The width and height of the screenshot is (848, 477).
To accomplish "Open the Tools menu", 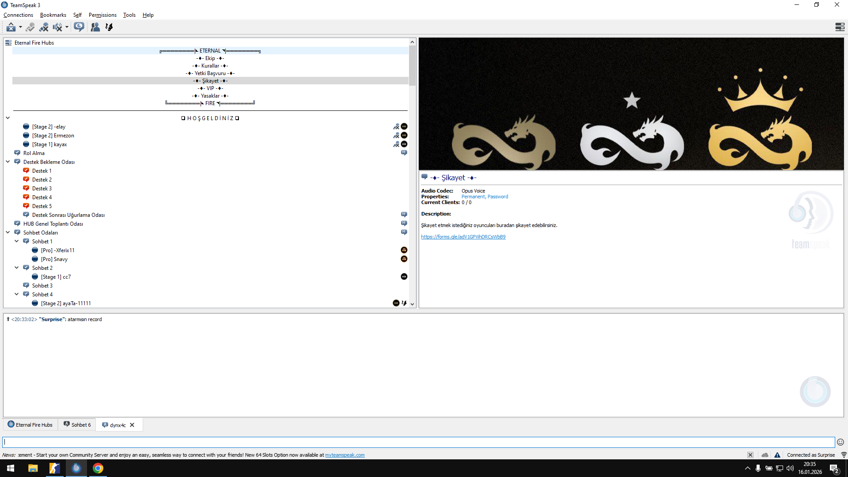I will click(x=129, y=15).
